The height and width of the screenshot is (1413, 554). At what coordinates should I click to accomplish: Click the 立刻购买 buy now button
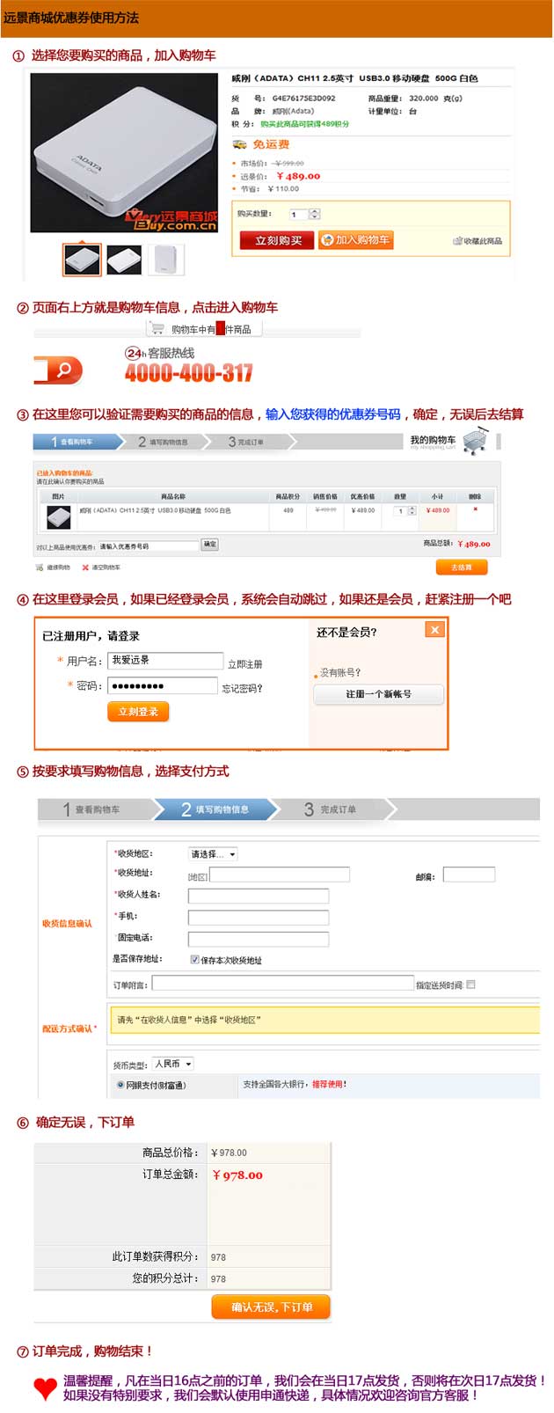278,240
